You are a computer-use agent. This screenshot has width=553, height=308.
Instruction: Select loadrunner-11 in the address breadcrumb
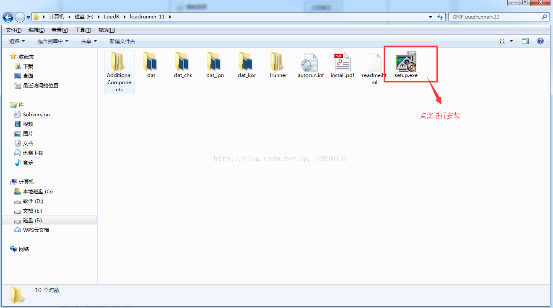[x=147, y=17]
